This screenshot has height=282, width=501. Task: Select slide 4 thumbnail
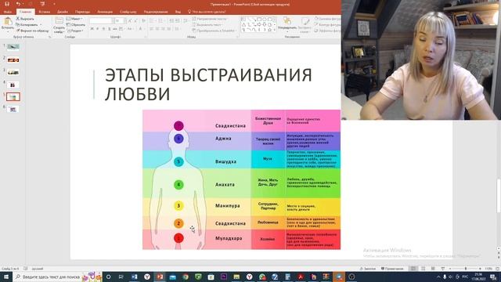(x=13, y=85)
